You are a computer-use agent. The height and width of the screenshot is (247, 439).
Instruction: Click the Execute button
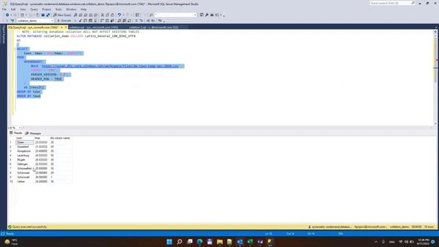64,21
